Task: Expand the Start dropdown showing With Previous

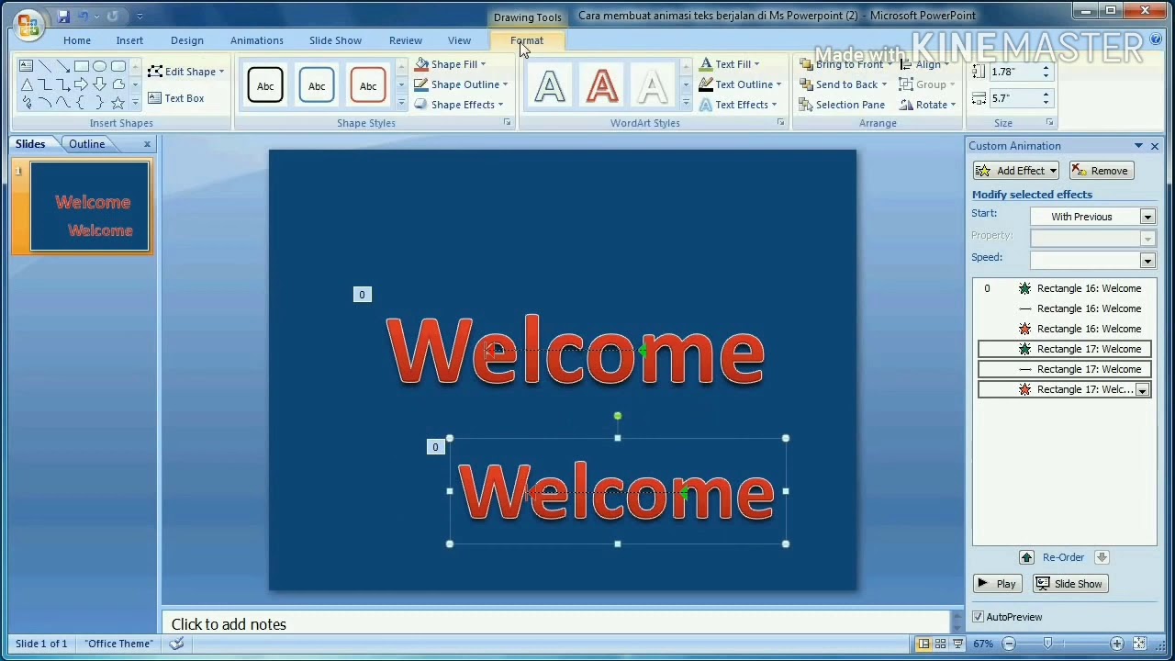Action: tap(1147, 217)
